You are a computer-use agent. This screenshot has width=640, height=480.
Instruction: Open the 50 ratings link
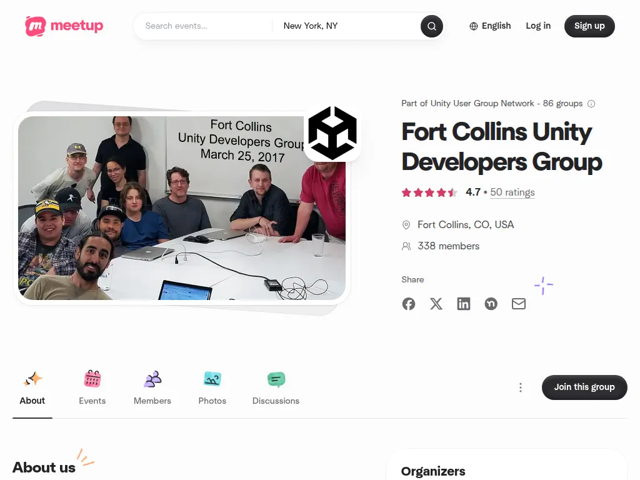(x=512, y=192)
